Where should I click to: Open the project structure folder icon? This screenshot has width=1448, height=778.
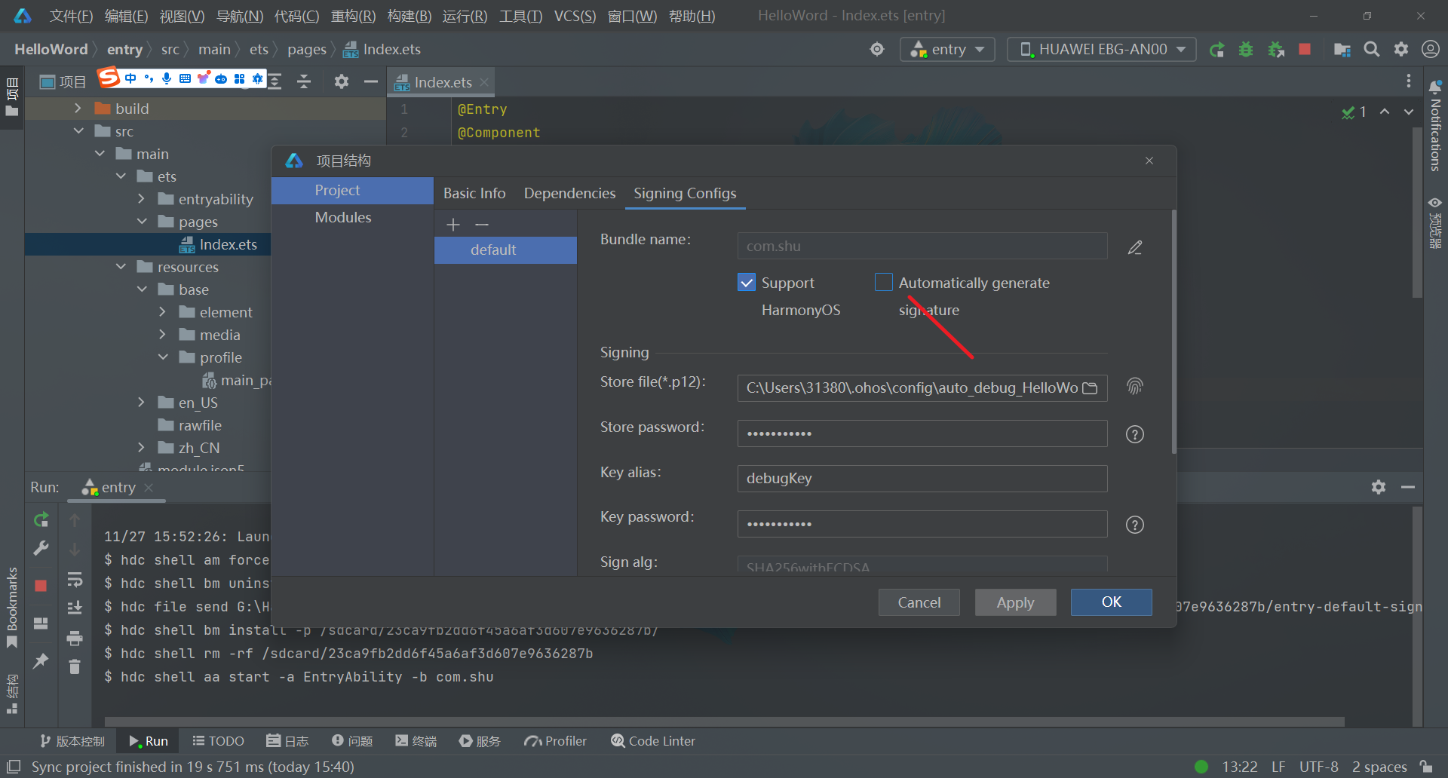click(1342, 50)
